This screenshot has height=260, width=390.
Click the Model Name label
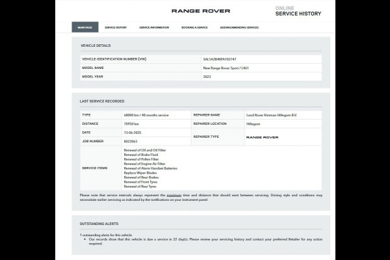[93, 68]
